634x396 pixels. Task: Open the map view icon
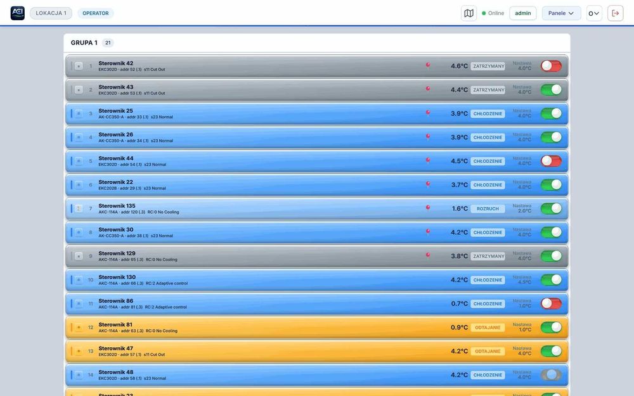(x=469, y=13)
